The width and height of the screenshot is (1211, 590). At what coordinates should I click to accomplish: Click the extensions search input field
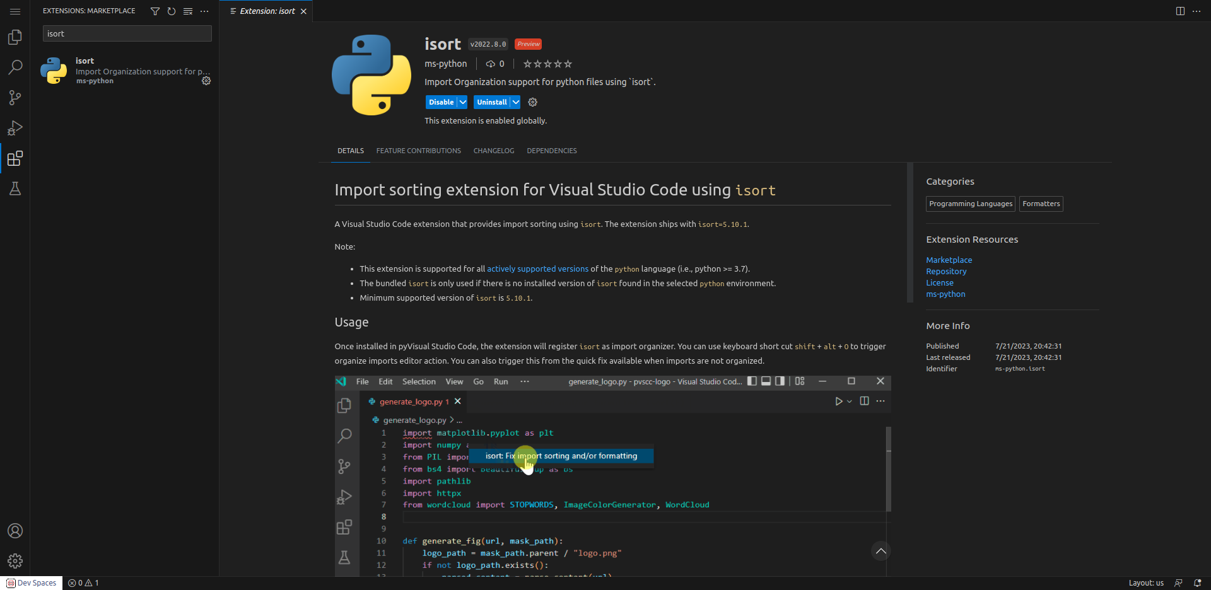click(127, 34)
